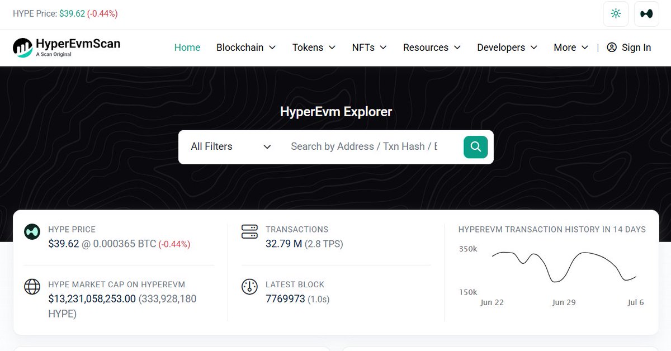Expand the Resources menu
Image resolution: width=671 pixels, height=351 pixels.
pyautogui.click(x=432, y=48)
